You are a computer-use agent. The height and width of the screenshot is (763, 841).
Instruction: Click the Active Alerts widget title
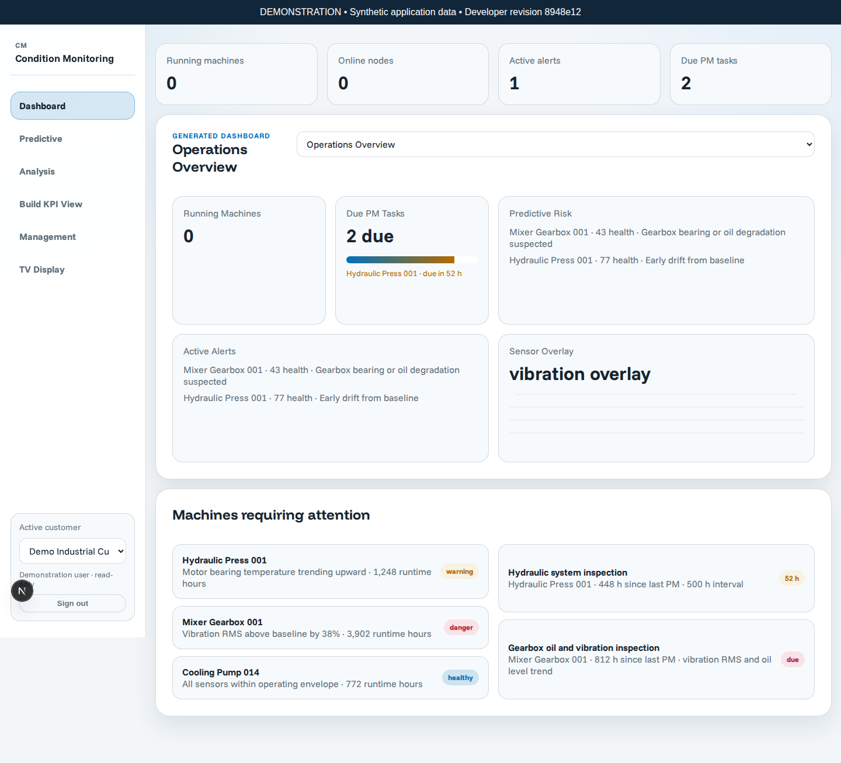[x=210, y=351]
